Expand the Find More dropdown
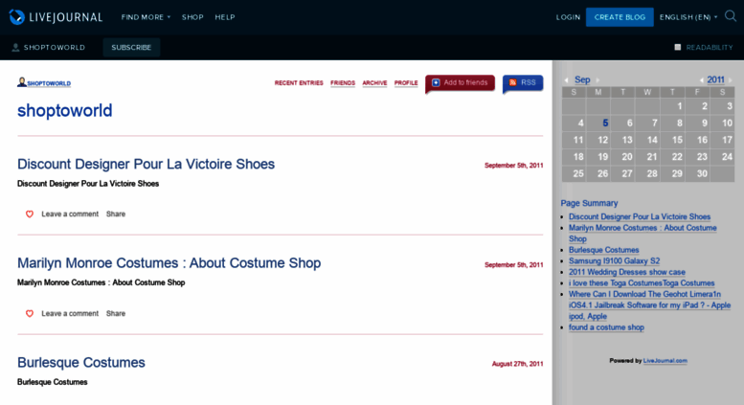 (146, 17)
